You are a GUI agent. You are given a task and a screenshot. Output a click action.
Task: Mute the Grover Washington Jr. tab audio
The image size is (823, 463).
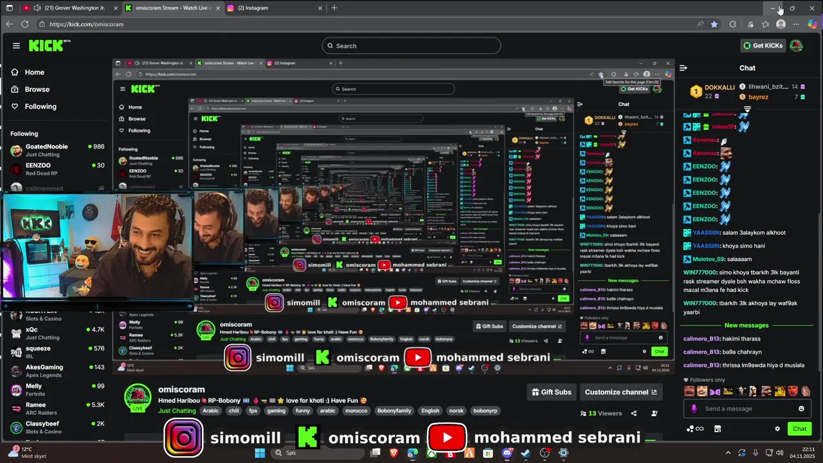coord(36,8)
